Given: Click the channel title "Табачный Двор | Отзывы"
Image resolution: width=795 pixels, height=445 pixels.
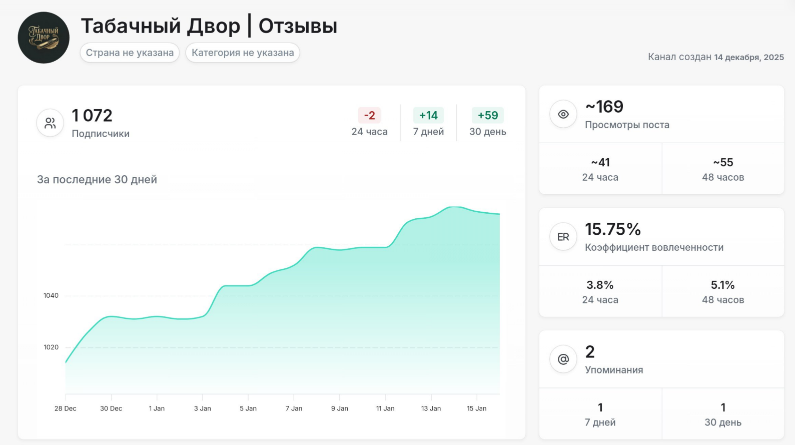Looking at the screenshot, I should coord(209,26).
